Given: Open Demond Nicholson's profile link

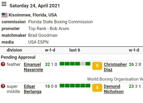Looking at the screenshot, I should click(x=114, y=89).
